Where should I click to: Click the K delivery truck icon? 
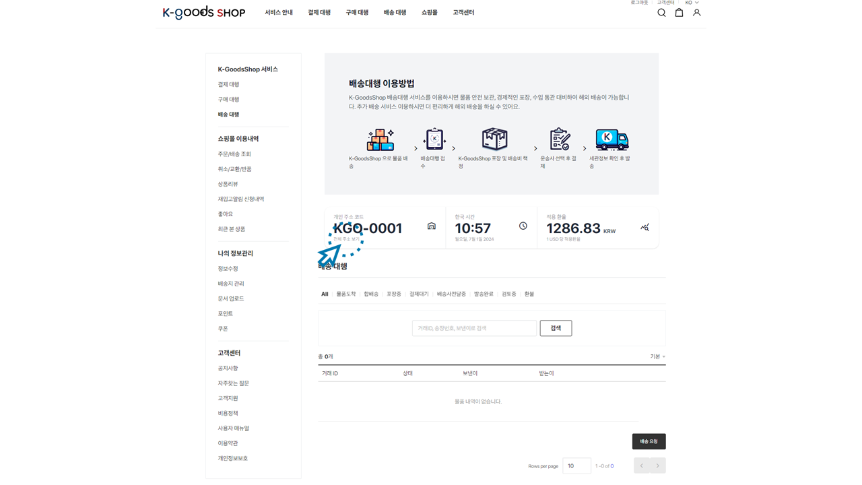pos(611,140)
